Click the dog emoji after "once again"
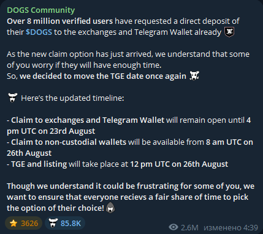 pyautogui.click(x=194, y=76)
